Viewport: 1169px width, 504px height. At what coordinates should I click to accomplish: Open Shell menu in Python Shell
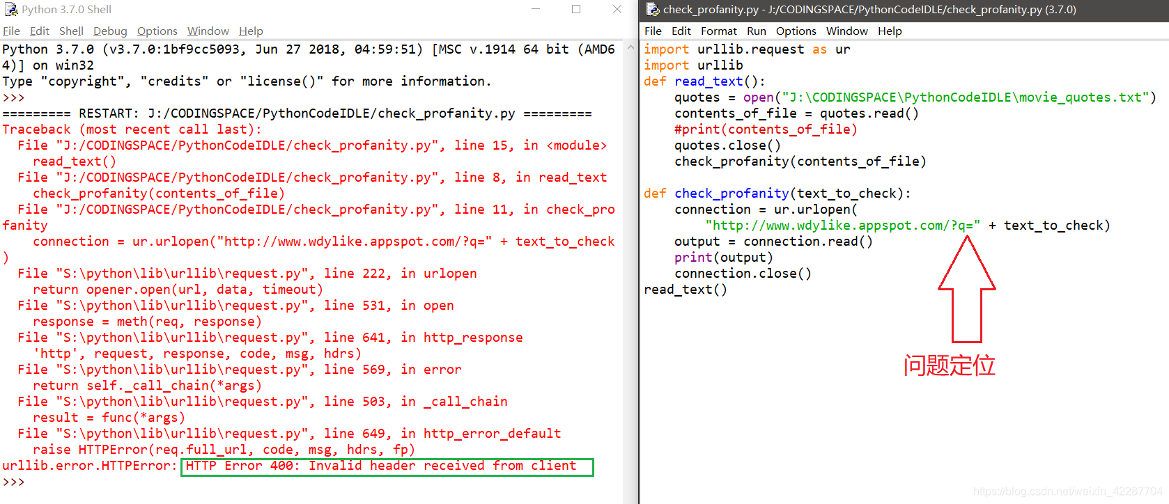[x=71, y=31]
